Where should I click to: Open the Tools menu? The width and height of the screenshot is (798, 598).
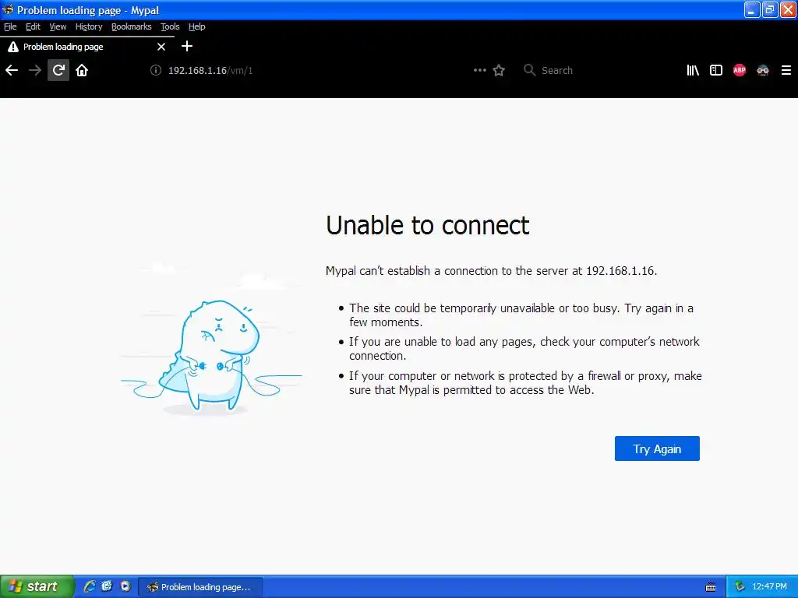coord(170,26)
